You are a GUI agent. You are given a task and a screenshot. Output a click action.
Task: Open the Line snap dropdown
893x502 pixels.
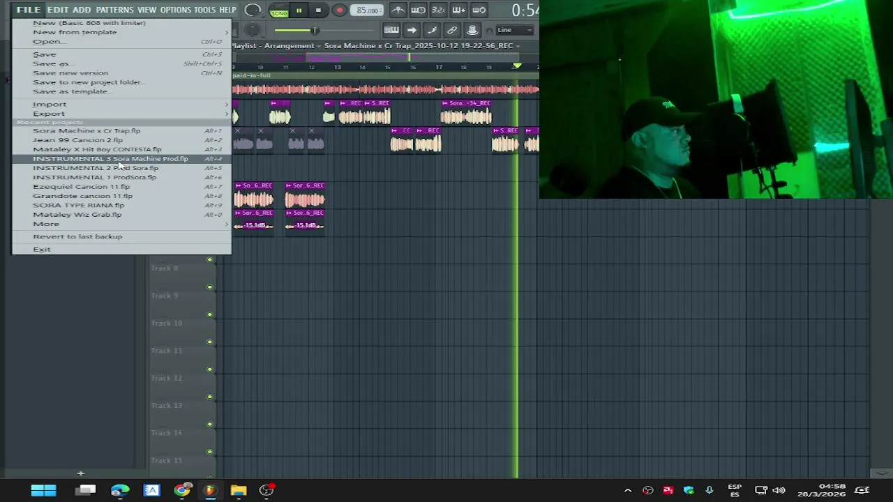point(515,30)
